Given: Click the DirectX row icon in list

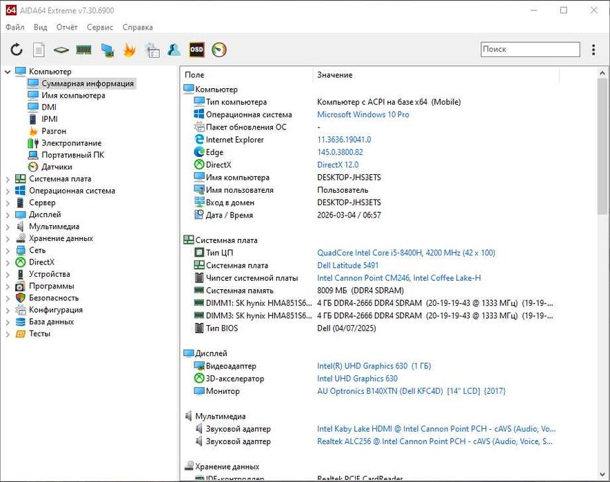Looking at the screenshot, I should pyautogui.click(x=199, y=165).
